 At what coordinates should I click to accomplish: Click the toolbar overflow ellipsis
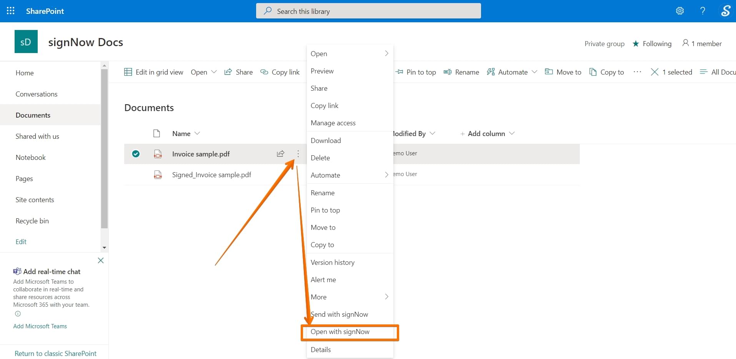click(637, 72)
